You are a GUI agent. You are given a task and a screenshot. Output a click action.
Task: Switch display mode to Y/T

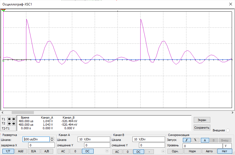(8, 151)
